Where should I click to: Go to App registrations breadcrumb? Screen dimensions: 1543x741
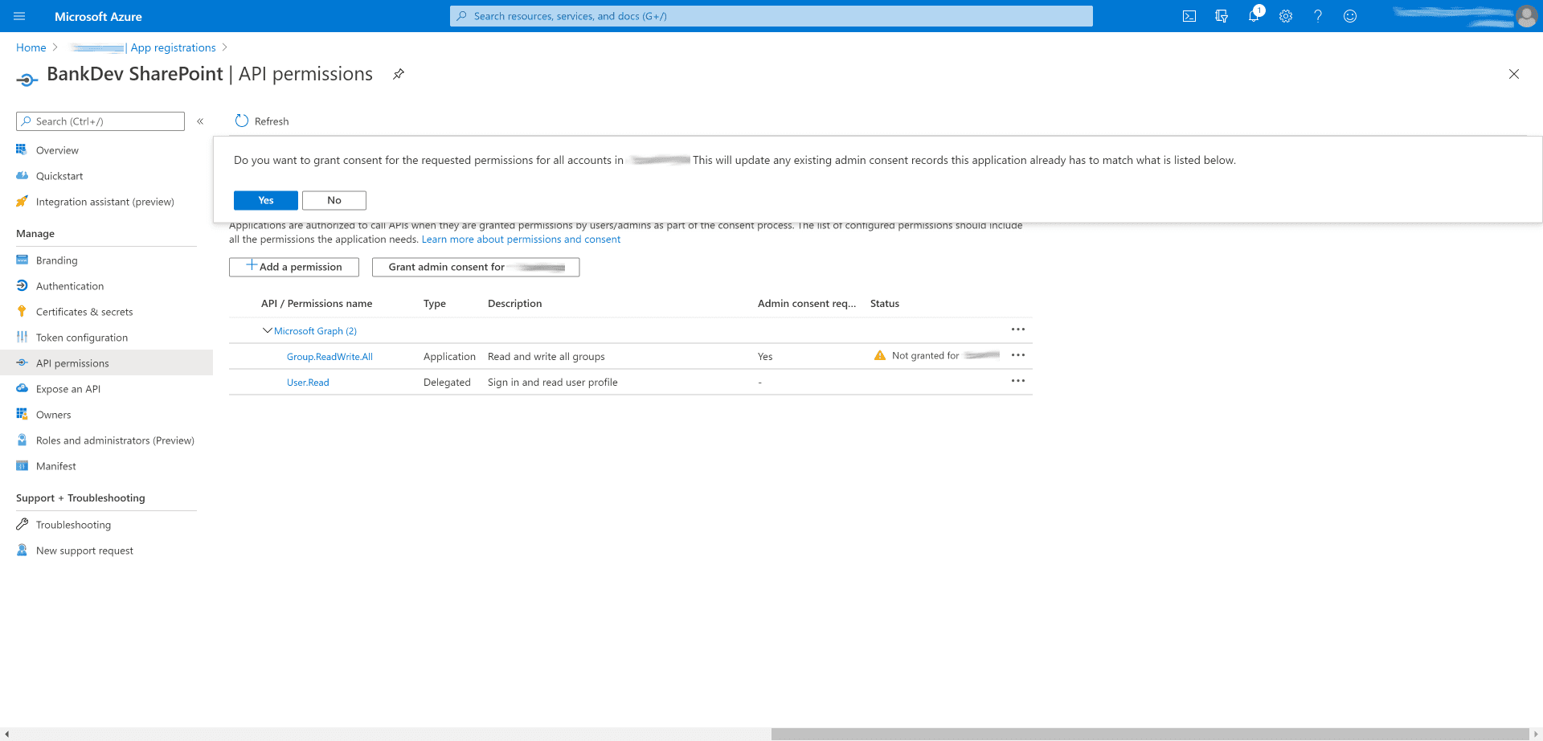pyautogui.click(x=174, y=48)
